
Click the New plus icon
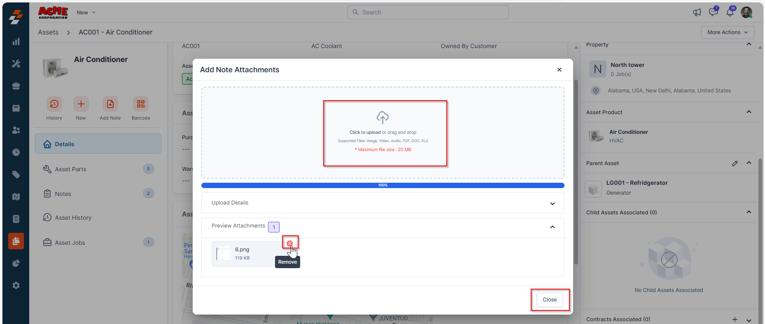pyautogui.click(x=81, y=104)
